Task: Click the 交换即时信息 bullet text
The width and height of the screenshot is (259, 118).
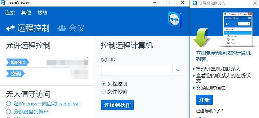Action: click(x=211, y=88)
